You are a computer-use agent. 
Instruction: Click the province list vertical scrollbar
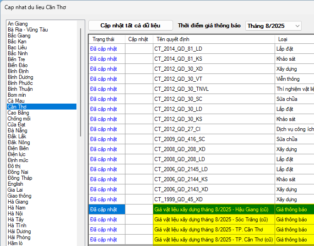[x=81, y=82]
